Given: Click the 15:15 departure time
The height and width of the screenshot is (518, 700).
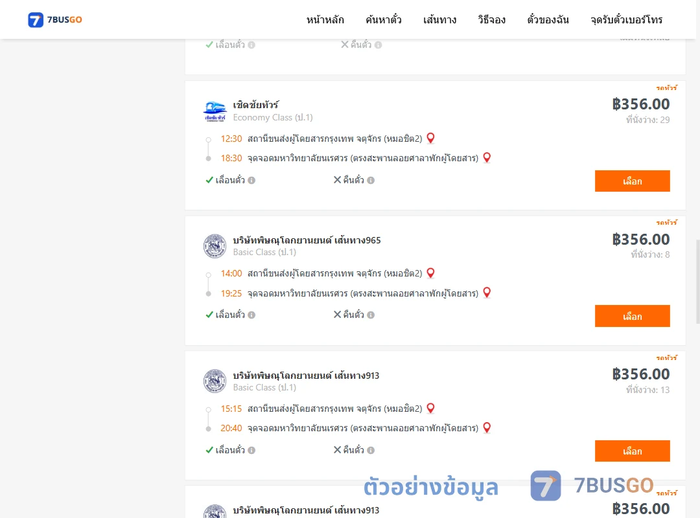Looking at the screenshot, I should 231,409.
